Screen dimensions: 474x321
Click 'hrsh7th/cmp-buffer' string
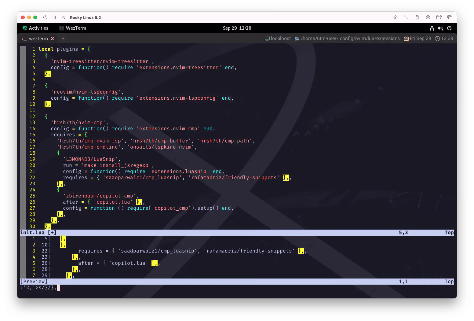point(161,141)
